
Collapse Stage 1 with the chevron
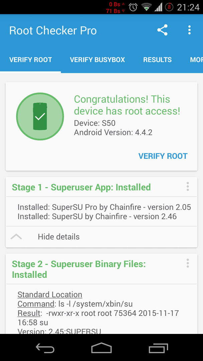click(x=16, y=237)
